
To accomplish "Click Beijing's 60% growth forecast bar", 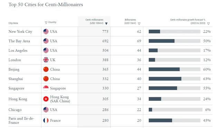I will tap(174, 69).
